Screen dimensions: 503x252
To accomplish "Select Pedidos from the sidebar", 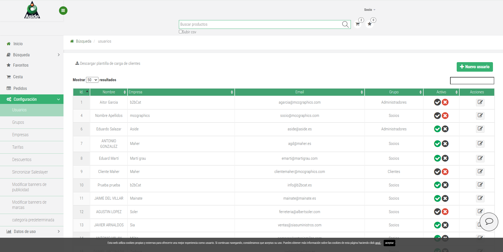I will click(x=20, y=88).
